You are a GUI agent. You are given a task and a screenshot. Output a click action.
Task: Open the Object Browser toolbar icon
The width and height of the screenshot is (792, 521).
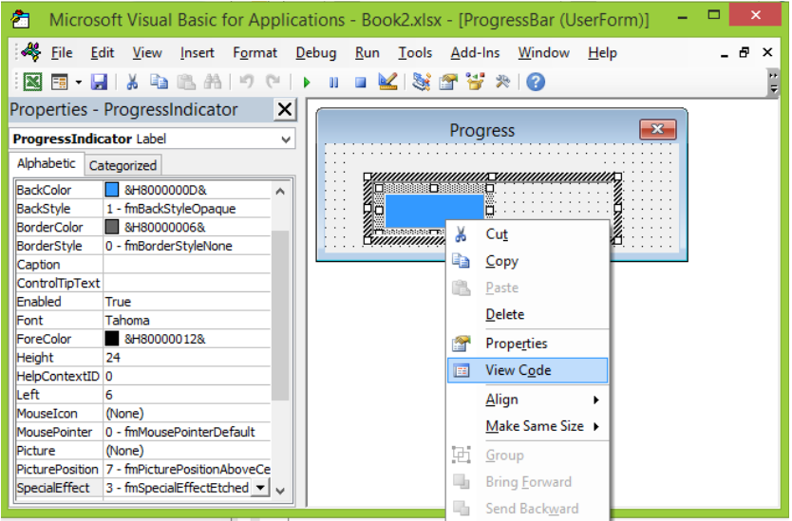coord(475,82)
